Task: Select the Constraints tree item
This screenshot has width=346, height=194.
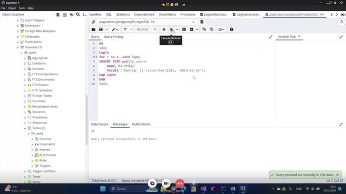Action: coord(47,144)
